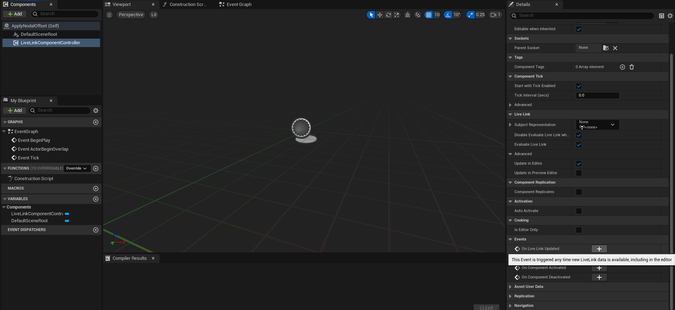Viewport: 675px width, 310px height.
Task: Click the Tick Interval value field
Action: coord(597,95)
